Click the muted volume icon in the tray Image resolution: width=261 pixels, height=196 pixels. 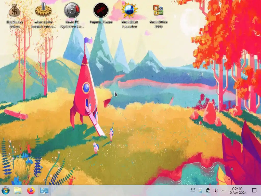[216, 190]
